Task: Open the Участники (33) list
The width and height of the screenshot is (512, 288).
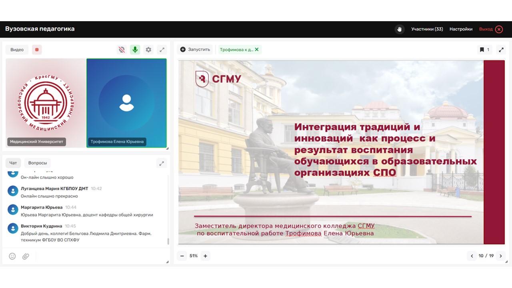Action: tap(427, 29)
